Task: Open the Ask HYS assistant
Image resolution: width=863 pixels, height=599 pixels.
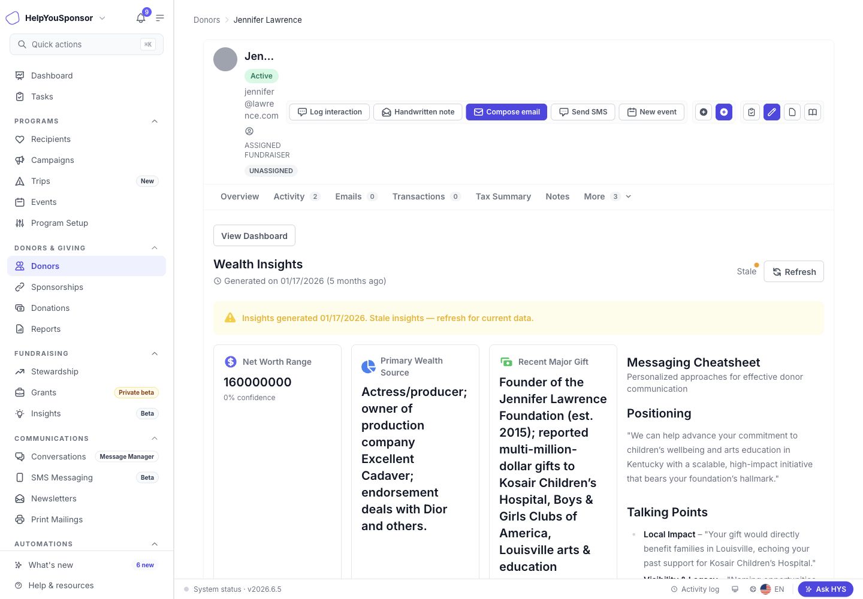Action: [x=825, y=589]
